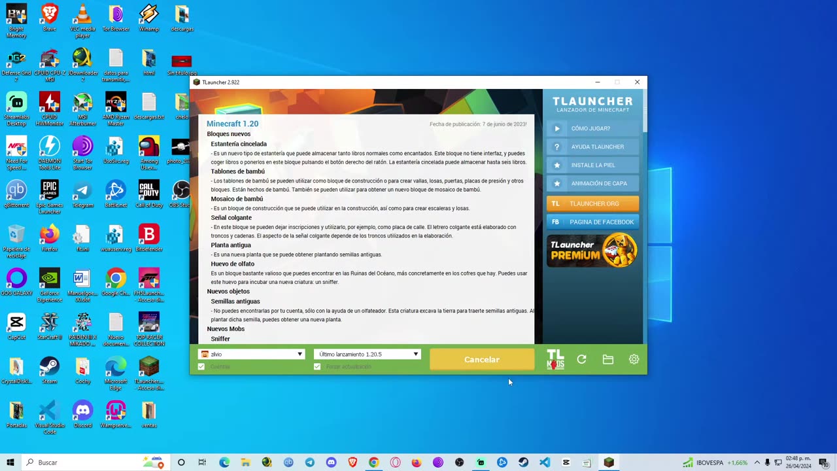Viewport: 837px width, 471px height.
Task: Open Winamp desktop shortcut
Action: pos(149,18)
